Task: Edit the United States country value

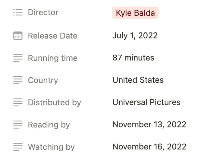Action: click(x=138, y=80)
